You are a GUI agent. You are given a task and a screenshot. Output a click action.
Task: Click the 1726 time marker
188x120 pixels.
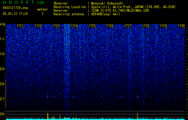point(110,26)
